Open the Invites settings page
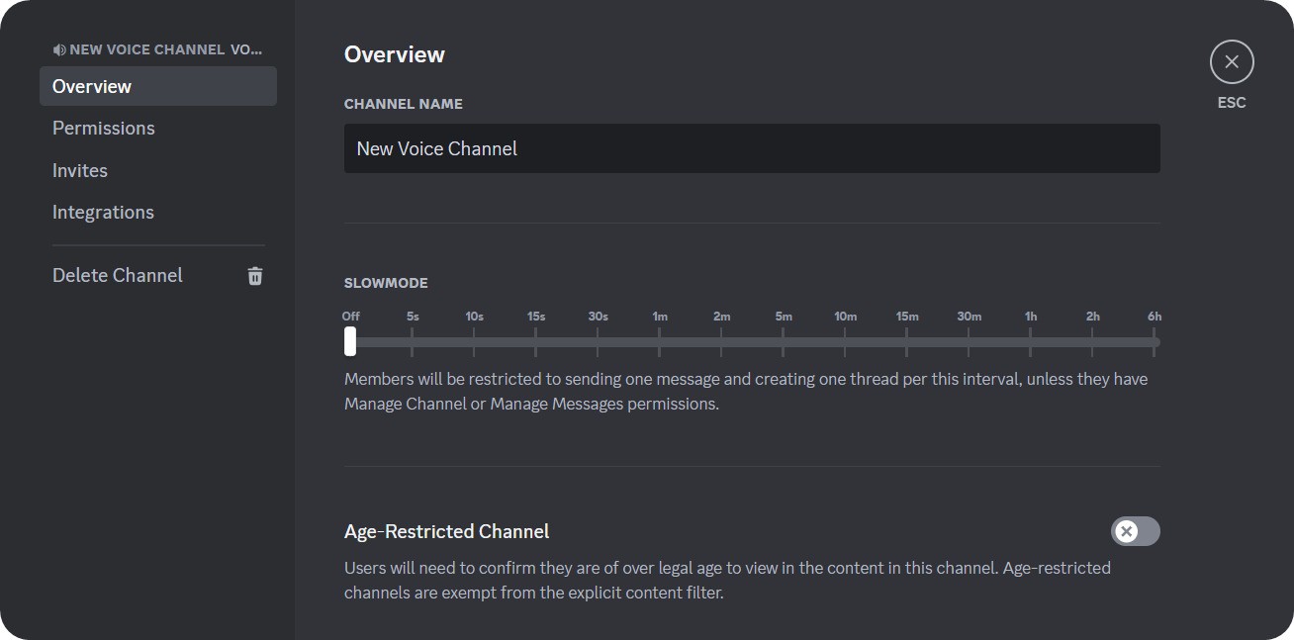Viewport: 1294px width, 640px height. point(80,170)
